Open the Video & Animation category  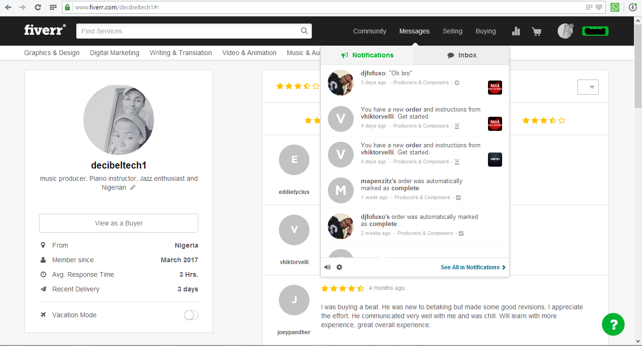pos(249,53)
